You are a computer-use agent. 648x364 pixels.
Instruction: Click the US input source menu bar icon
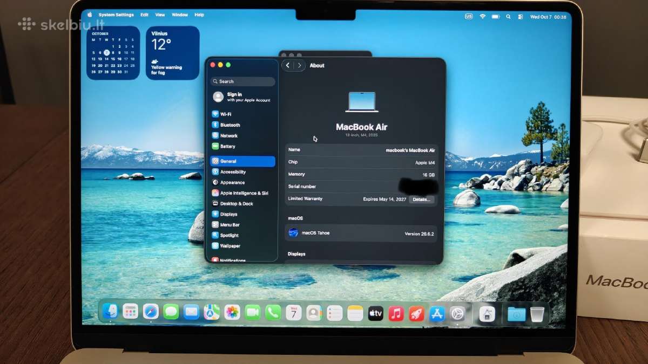(x=469, y=17)
